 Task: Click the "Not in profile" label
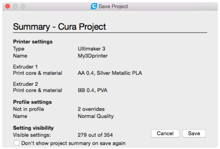click(28, 109)
